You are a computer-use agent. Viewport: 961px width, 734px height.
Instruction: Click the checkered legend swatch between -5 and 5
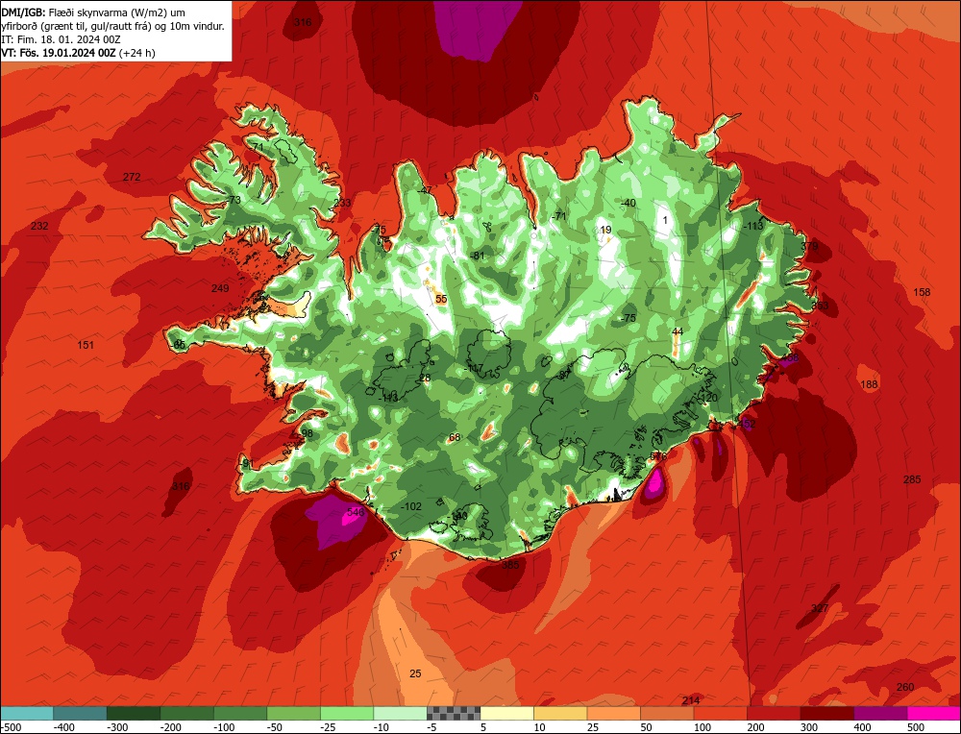[454, 714]
